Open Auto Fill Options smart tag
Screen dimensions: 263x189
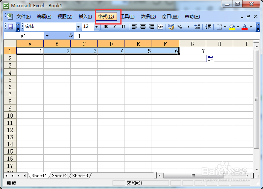210,58
